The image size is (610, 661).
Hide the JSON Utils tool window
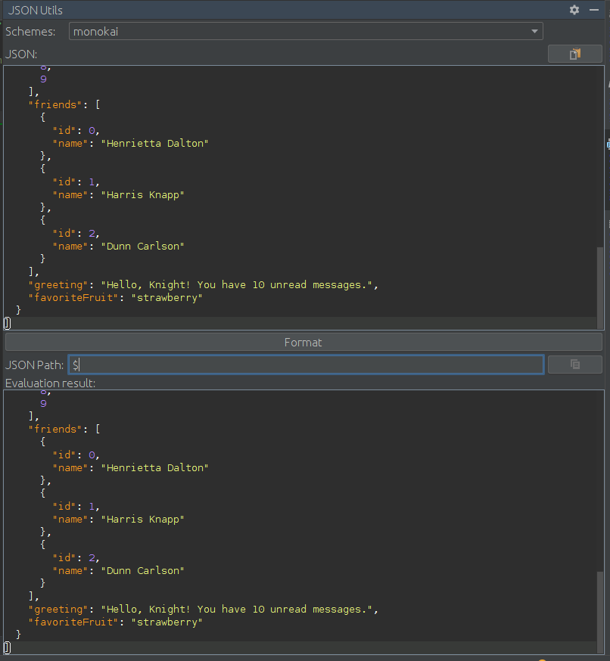(x=594, y=10)
